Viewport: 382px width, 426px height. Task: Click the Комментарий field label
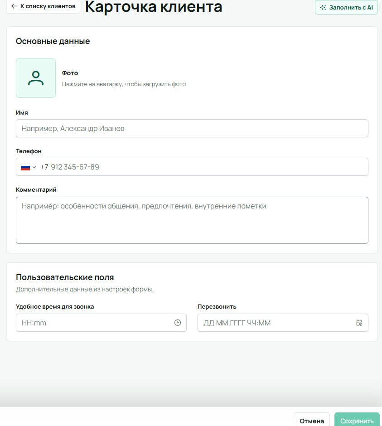(x=36, y=189)
